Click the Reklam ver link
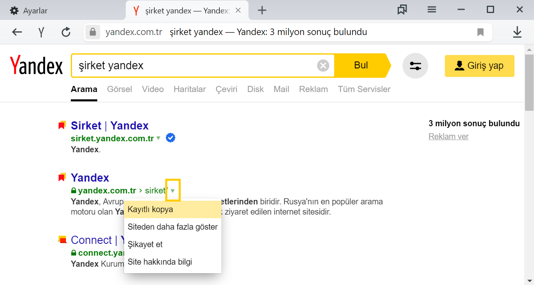The height and width of the screenshot is (285, 534). coord(449,136)
